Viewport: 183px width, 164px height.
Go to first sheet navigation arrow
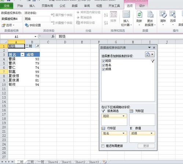coord(2,162)
